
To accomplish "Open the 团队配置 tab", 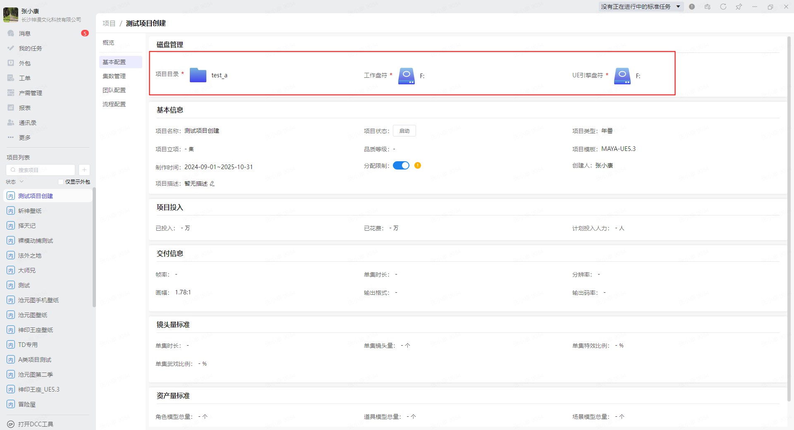I will (x=114, y=90).
